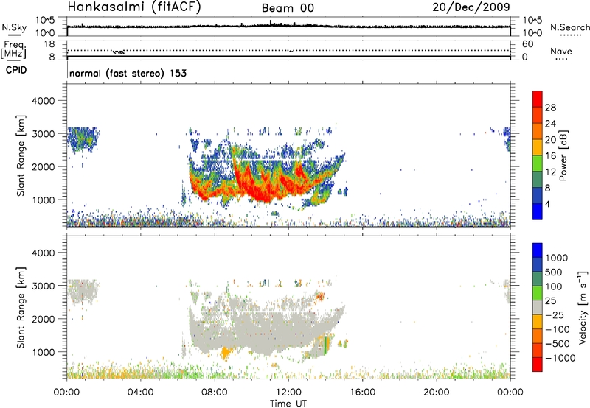Click the 08:00 time tick label
This screenshot has height=408, width=590.
[214, 393]
